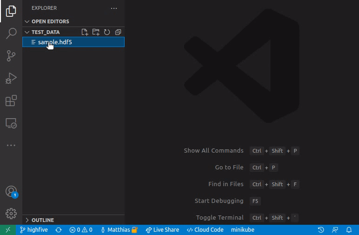This screenshot has height=235, width=359.
Task: Switch git branch highfive
Action: 34,230
